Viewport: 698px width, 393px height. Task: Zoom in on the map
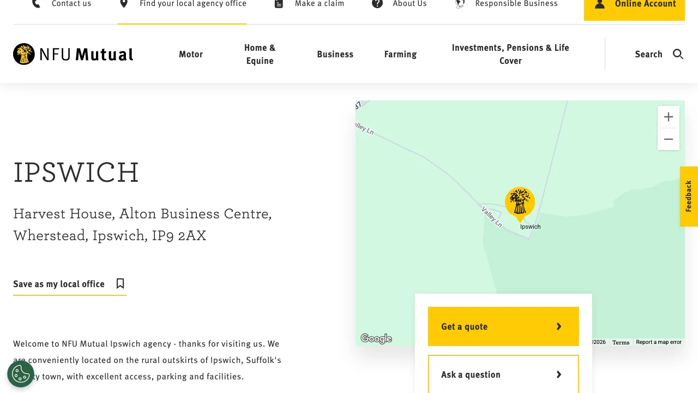[669, 117]
